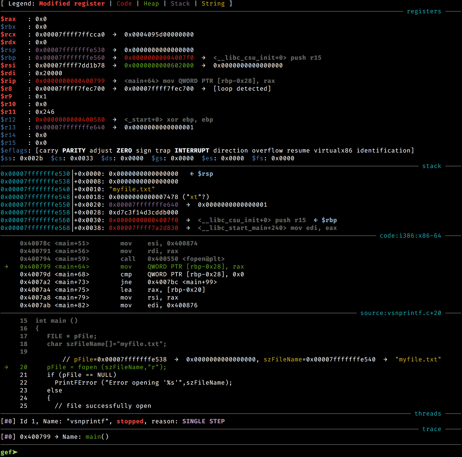The height and width of the screenshot is (457, 462).
Task: Select rbp value 0x00007fffffffe560
Action: pyautogui.click(x=70, y=58)
